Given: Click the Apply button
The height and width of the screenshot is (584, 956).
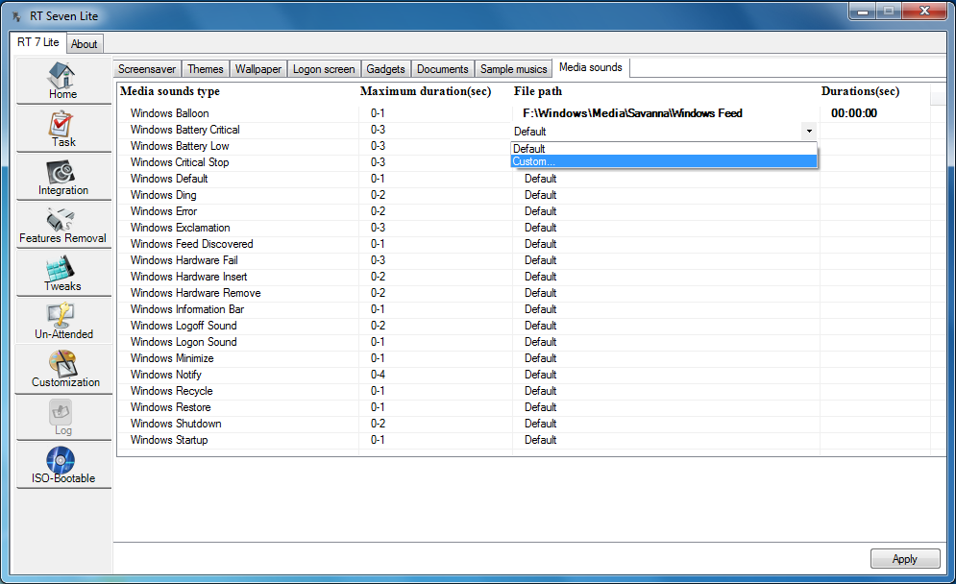Looking at the screenshot, I should click(905, 558).
